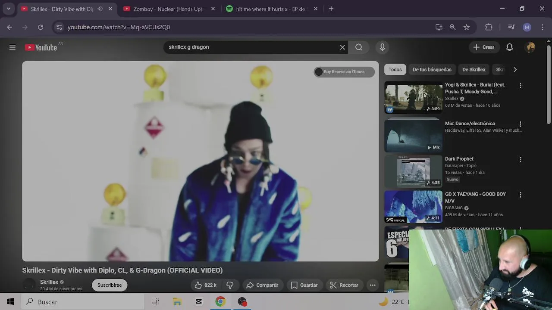Open the YouTube guide hamburger menu
Image resolution: width=552 pixels, height=310 pixels.
[13, 47]
